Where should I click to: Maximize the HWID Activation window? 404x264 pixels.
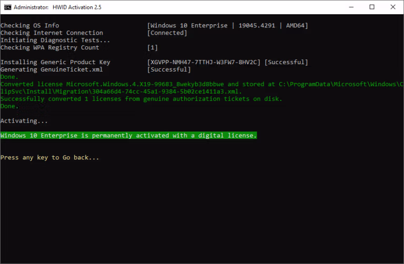pos(372,7)
